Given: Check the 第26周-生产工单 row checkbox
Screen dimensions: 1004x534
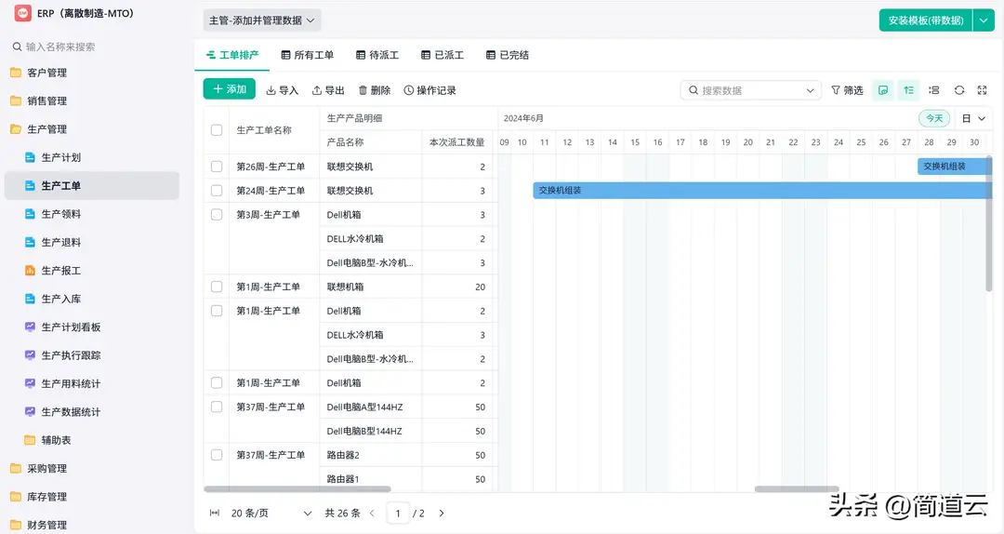Looking at the screenshot, I should click(x=217, y=167).
